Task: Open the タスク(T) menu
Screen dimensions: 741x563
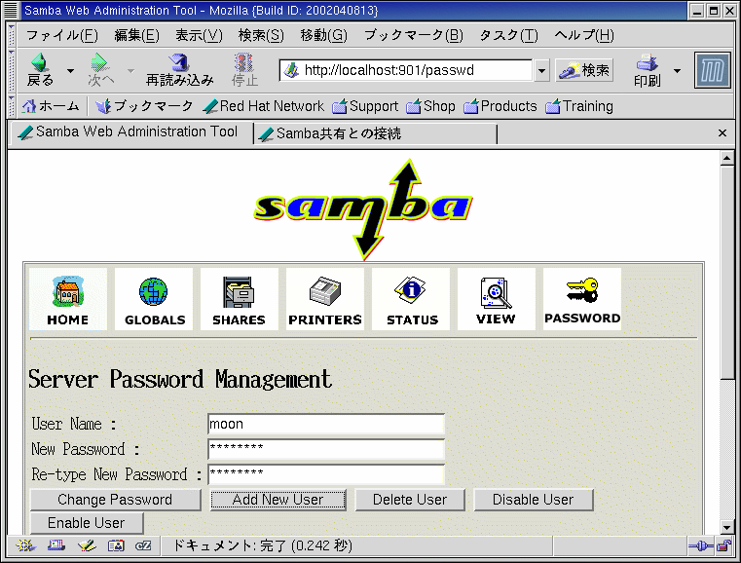Action: [x=508, y=35]
